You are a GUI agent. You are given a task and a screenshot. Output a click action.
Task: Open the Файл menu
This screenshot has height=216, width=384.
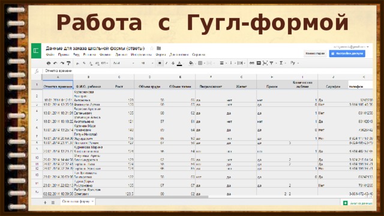[x=50, y=55]
